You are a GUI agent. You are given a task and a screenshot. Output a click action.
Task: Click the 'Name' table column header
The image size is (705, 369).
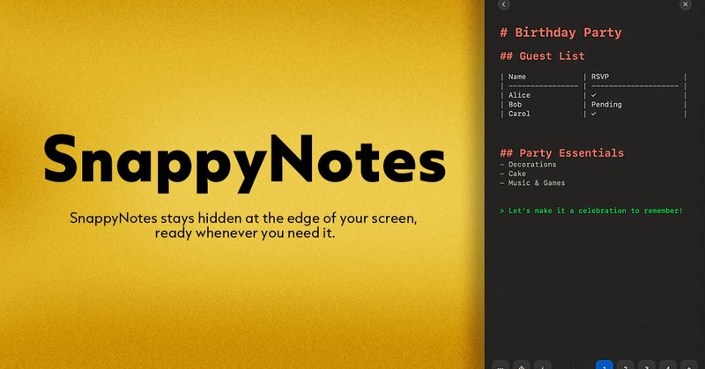[x=517, y=77]
